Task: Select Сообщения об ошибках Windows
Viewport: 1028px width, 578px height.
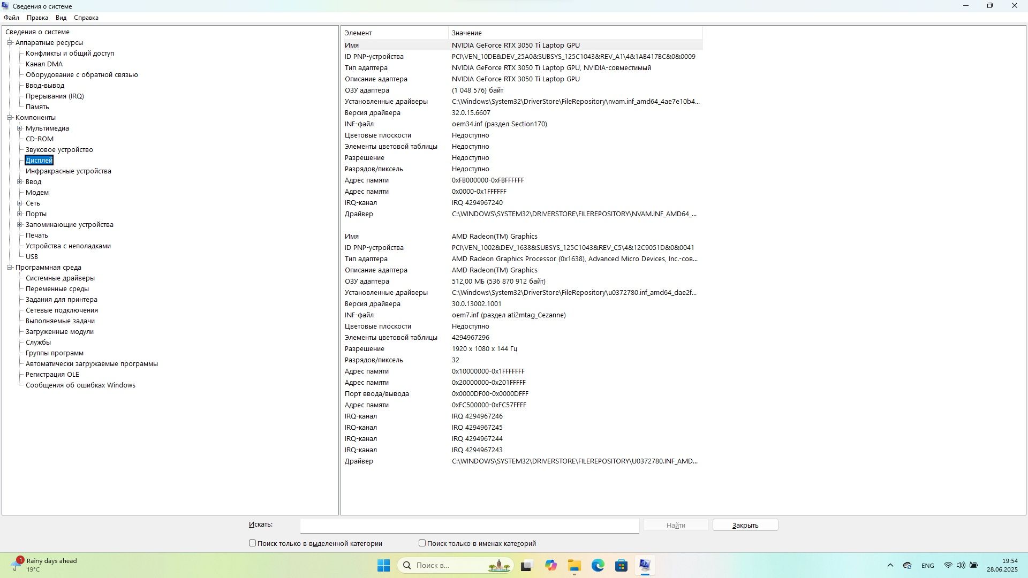Action: click(80, 385)
